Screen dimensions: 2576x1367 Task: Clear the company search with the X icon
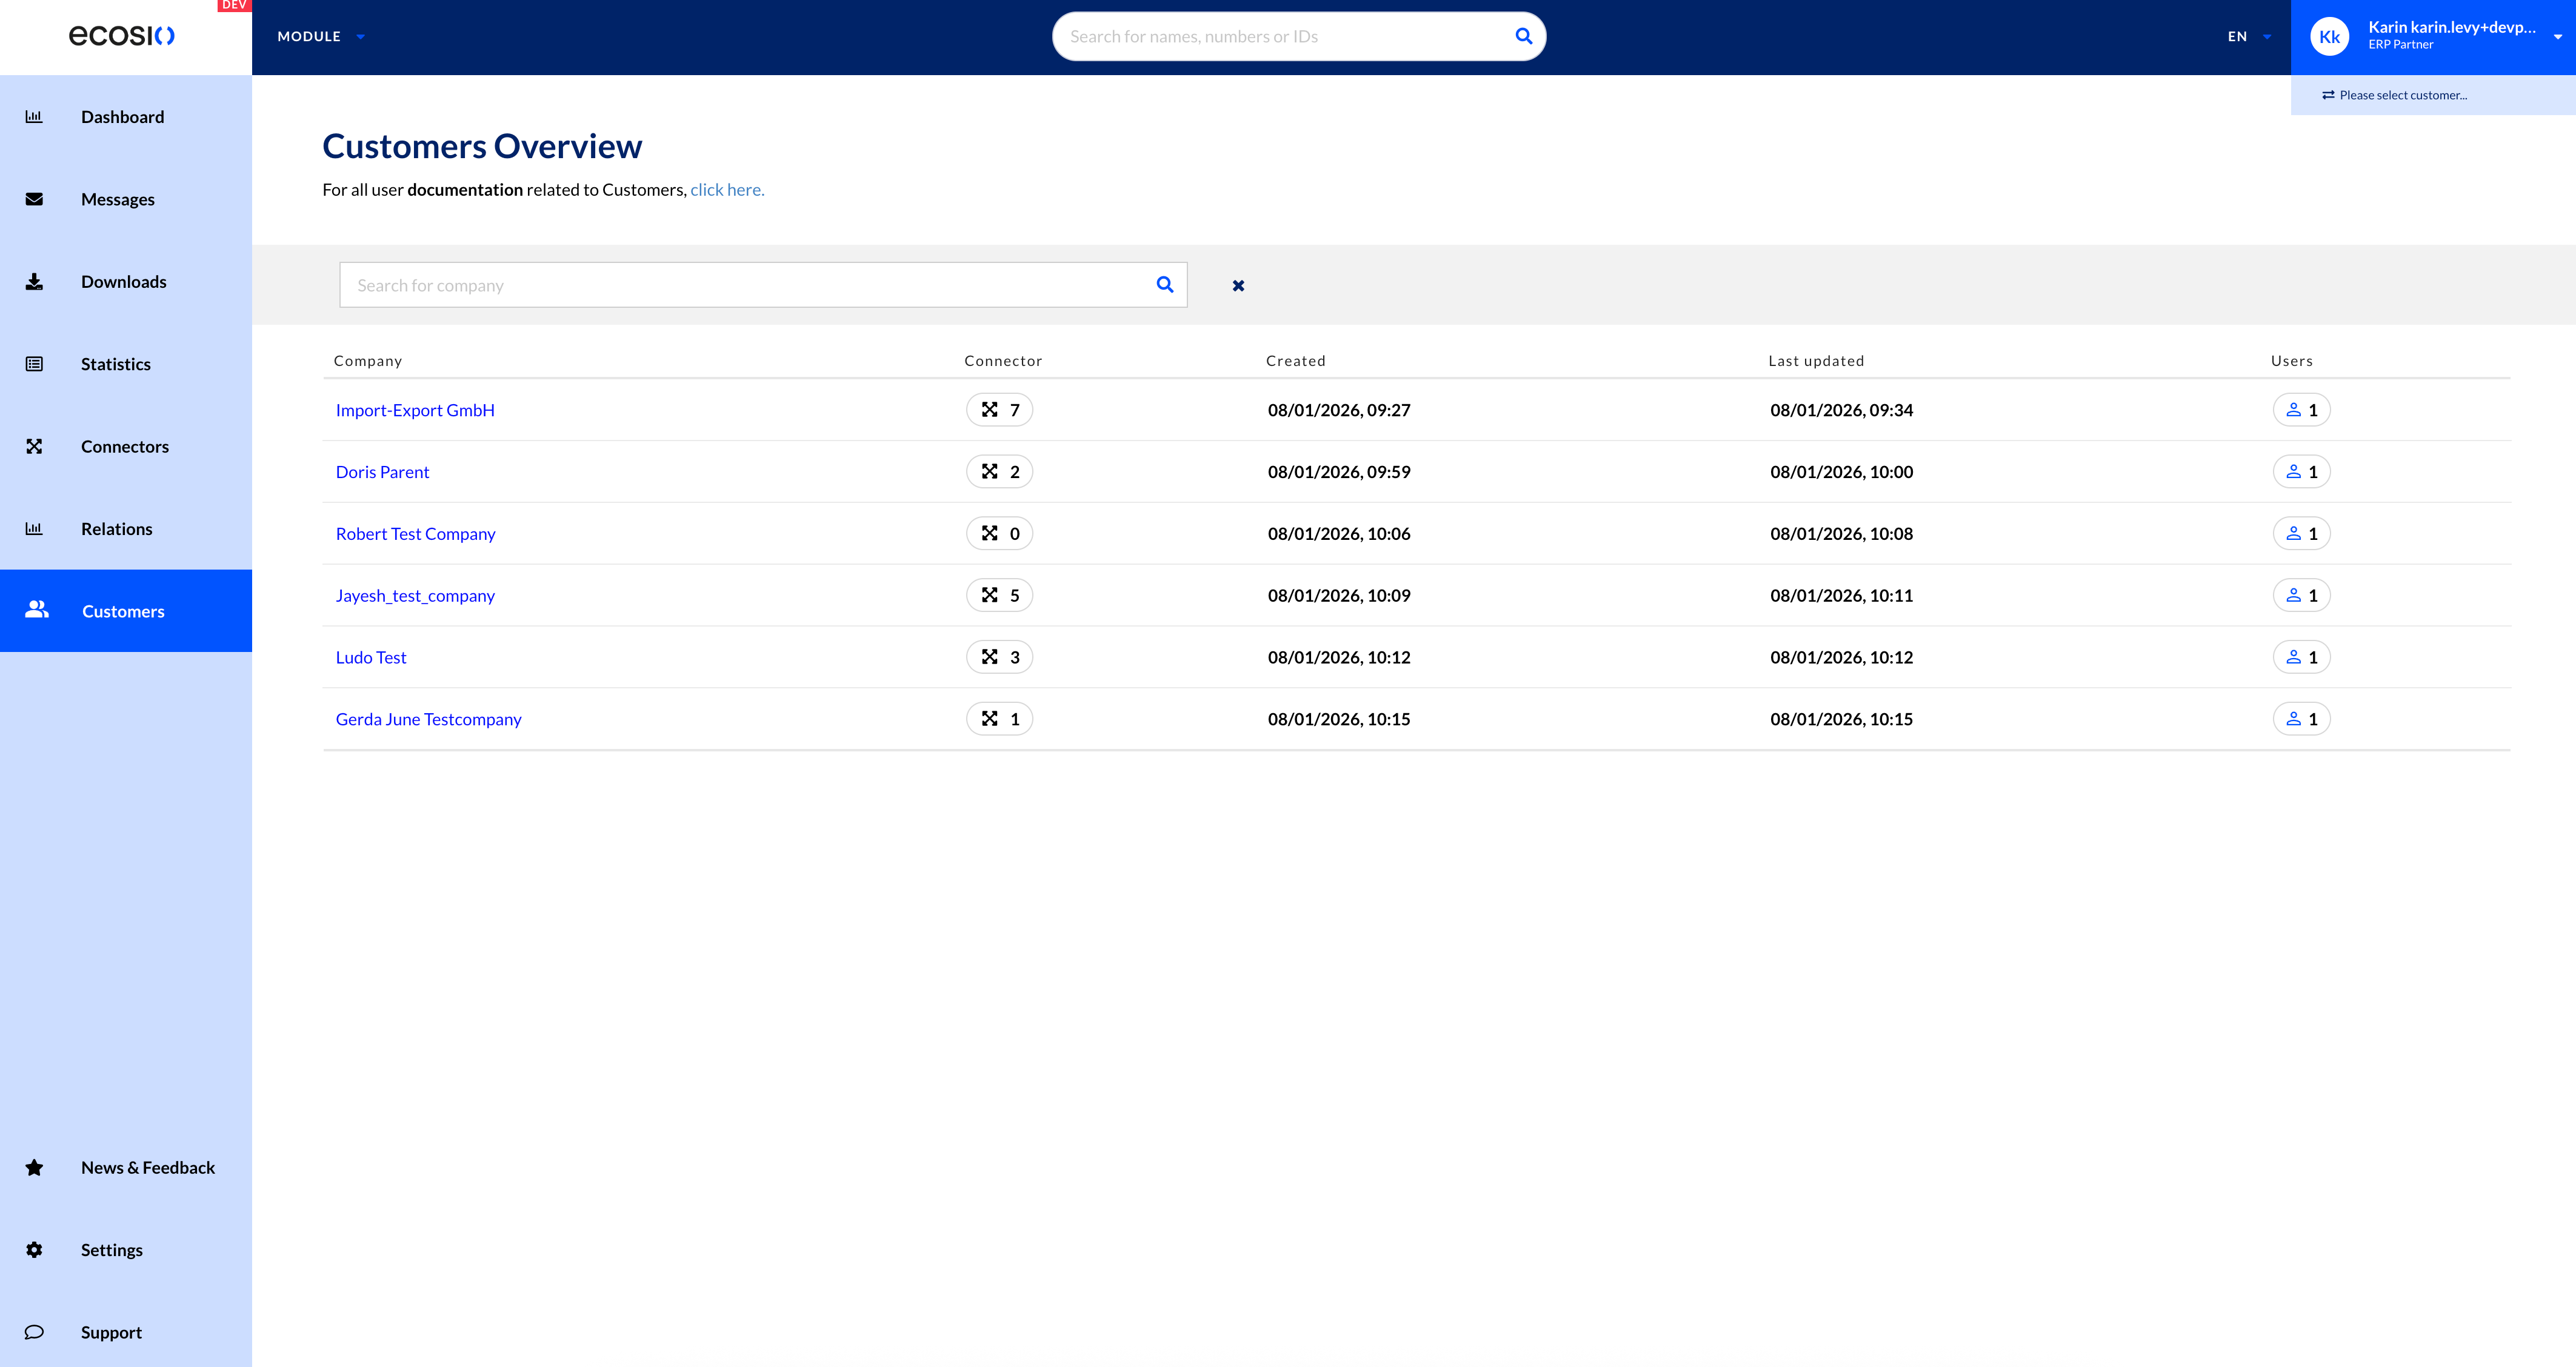(x=1238, y=286)
